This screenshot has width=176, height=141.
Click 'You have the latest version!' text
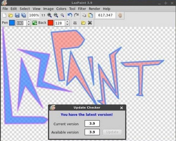click(87, 114)
